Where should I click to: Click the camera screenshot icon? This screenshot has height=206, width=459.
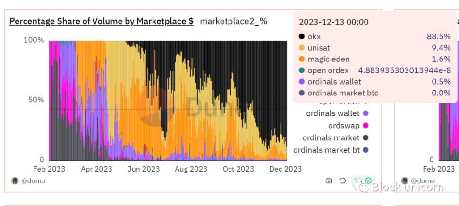[329, 180]
